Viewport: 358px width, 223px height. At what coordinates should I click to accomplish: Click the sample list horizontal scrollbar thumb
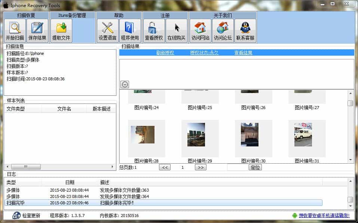(x=26, y=167)
